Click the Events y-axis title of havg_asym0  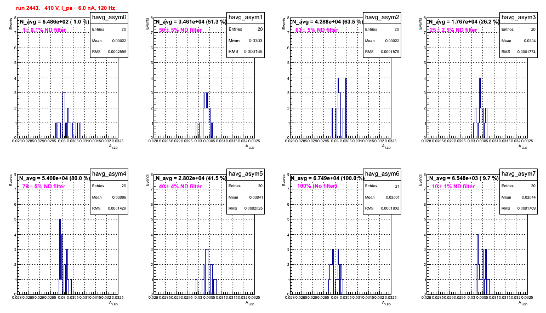[x=10, y=24]
